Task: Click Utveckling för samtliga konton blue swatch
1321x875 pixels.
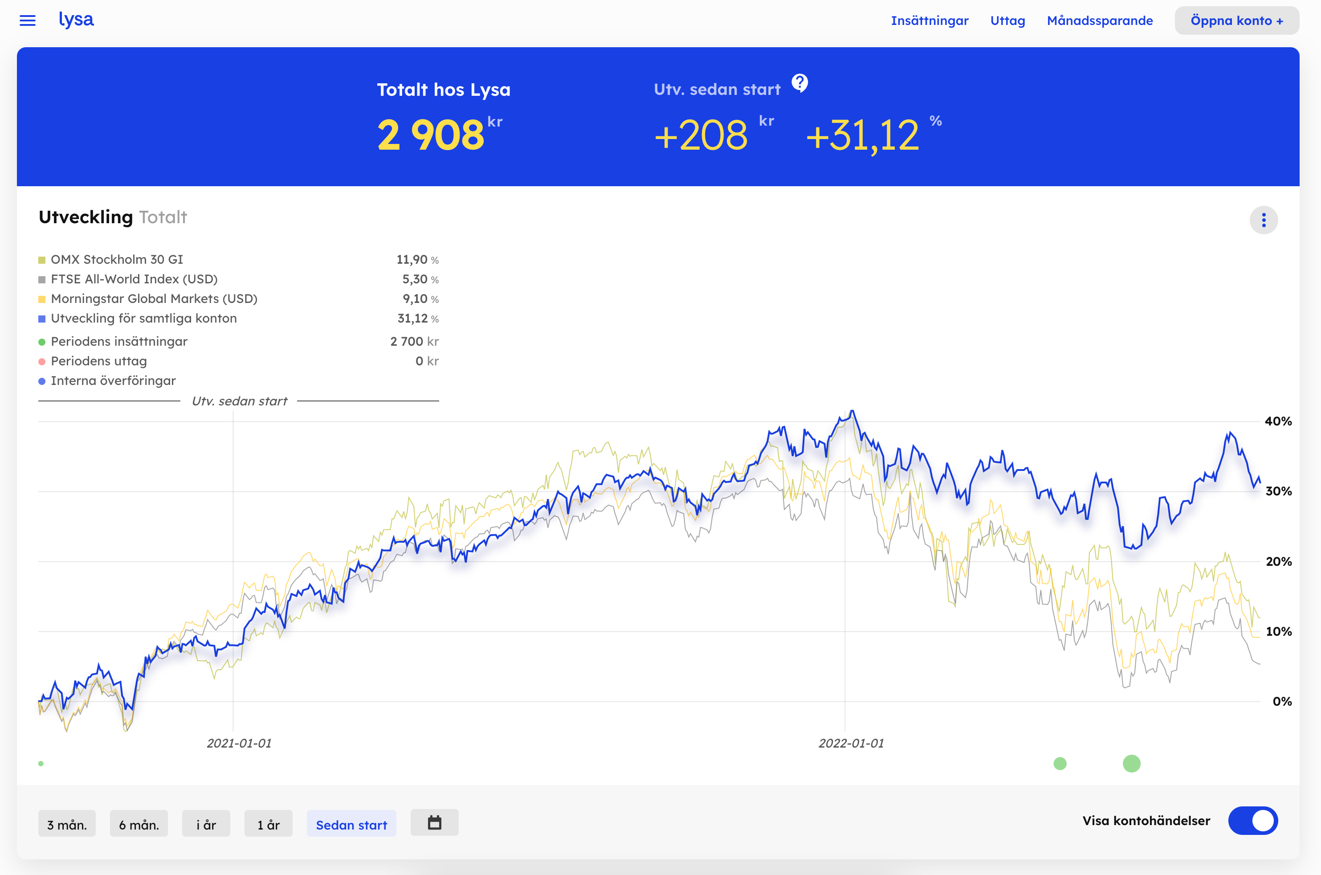Action: [42, 319]
